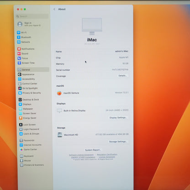Select the Privacy & Security icon
This screenshot has width=190, height=190.
click(x=20, y=93)
